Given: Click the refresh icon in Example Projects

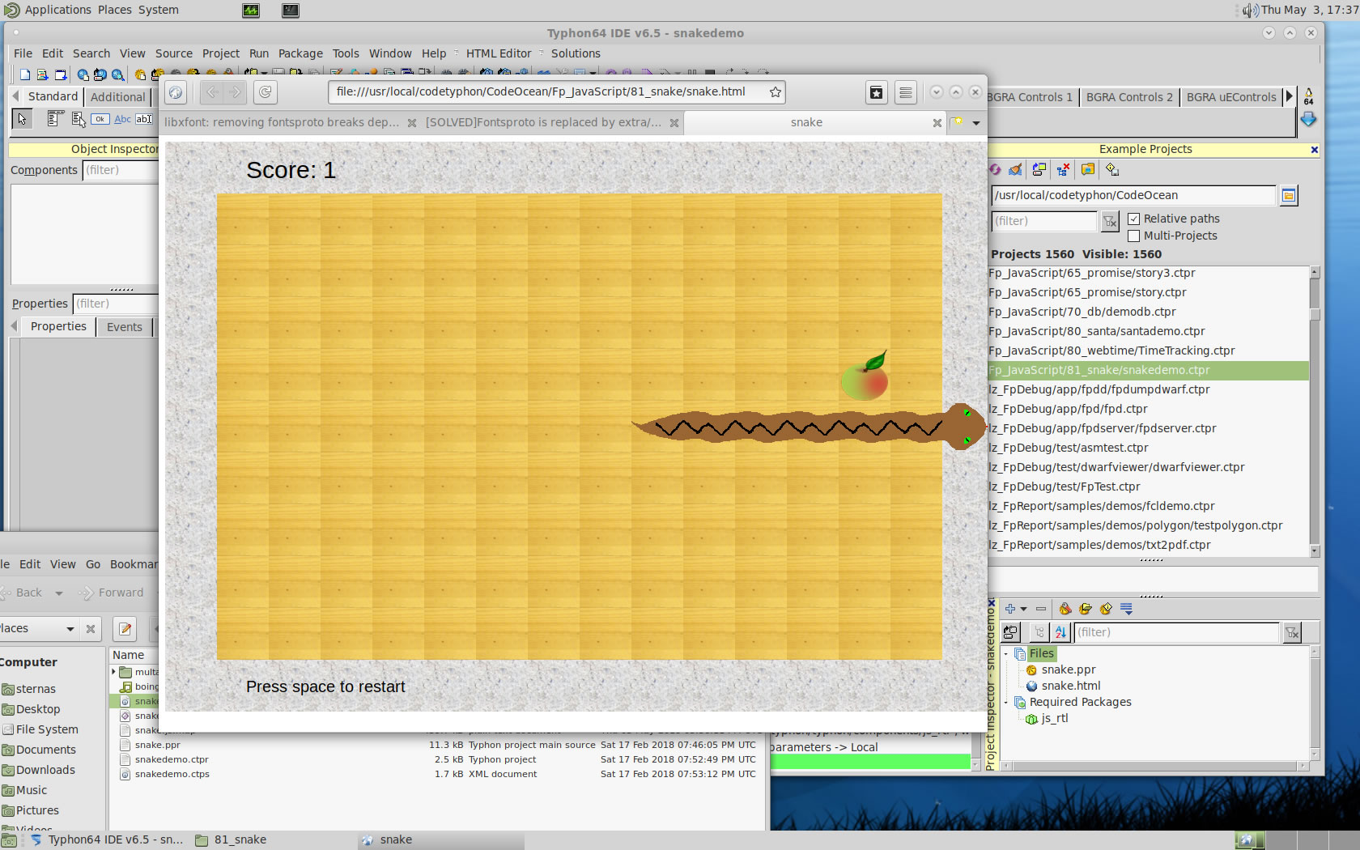Looking at the screenshot, I should point(996,169).
